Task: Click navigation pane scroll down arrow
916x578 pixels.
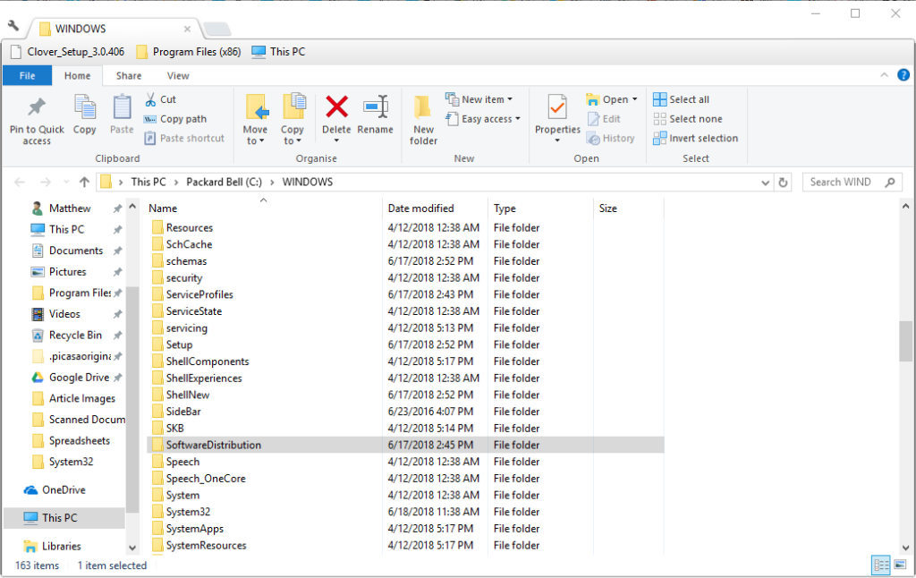Action: [132, 548]
